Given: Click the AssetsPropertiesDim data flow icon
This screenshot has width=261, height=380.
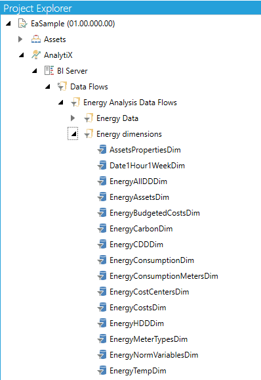Looking at the screenshot, I should pos(102,149).
